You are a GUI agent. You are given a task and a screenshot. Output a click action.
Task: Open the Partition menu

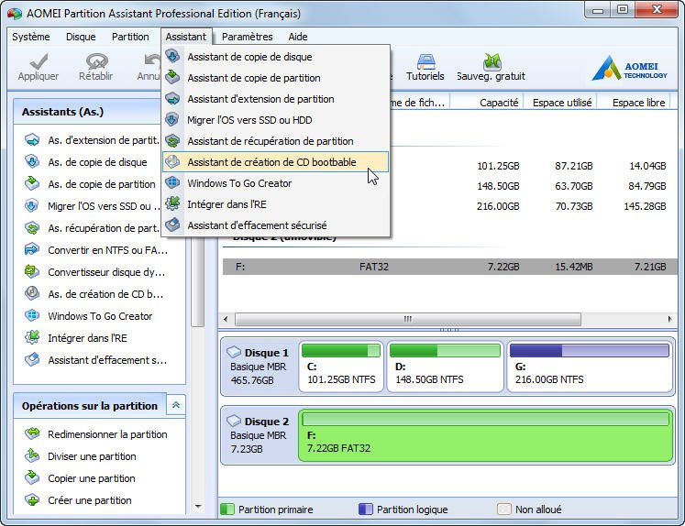(130, 37)
